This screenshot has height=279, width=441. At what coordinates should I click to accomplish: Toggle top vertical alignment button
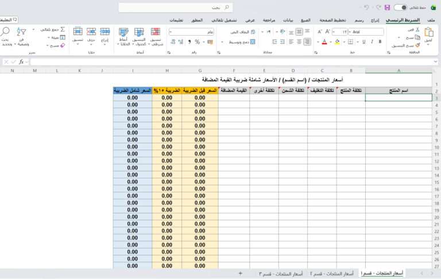click(307, 31)
